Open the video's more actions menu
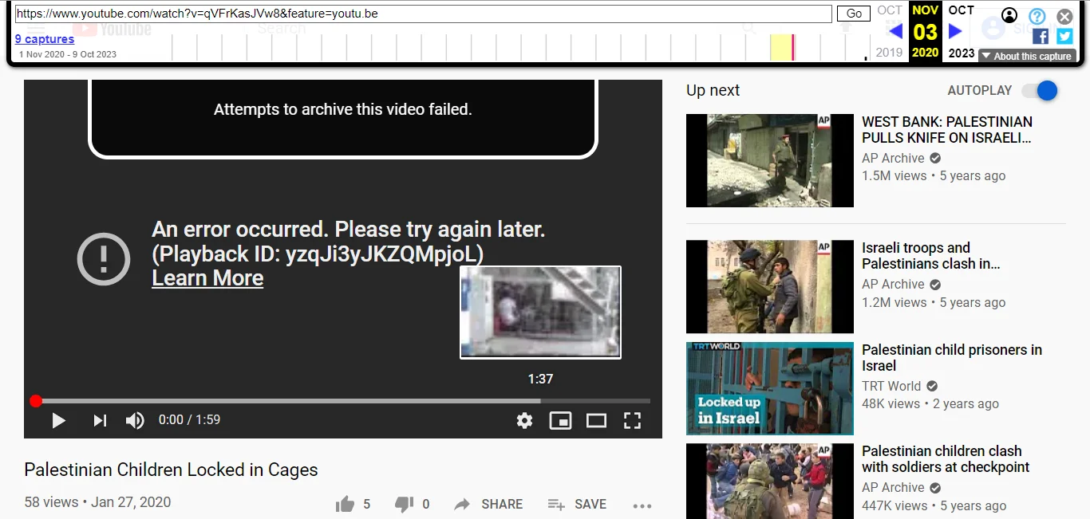 click(x=642, y=504)
